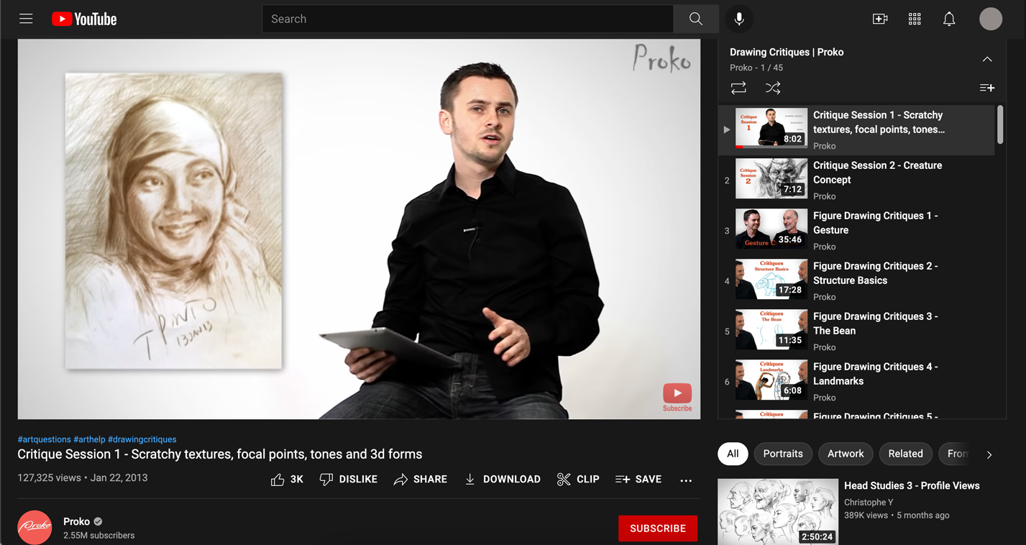Open Figure Drawing Critiques 3 - The Bean title
The width and height of the screenshot is (1026, 545).
pos(875,324)
